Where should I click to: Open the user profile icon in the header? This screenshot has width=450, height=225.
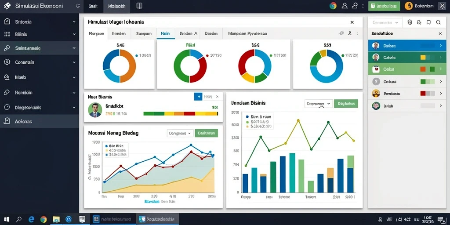pos(345,6)
